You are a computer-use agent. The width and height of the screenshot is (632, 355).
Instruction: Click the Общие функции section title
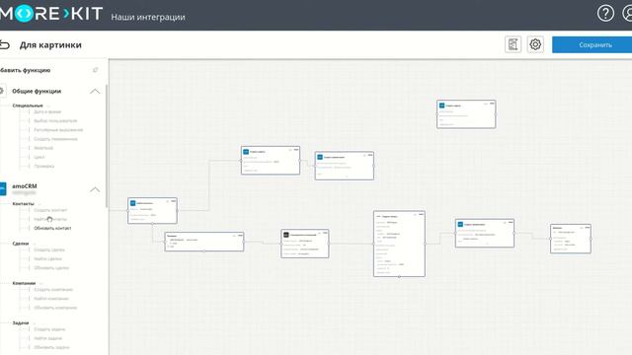[37, 91]
